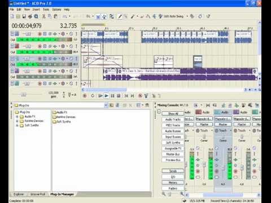Click the Assignable FX button in mixer
This screenshot has width=271, height=203.
[x=173, y=148]
